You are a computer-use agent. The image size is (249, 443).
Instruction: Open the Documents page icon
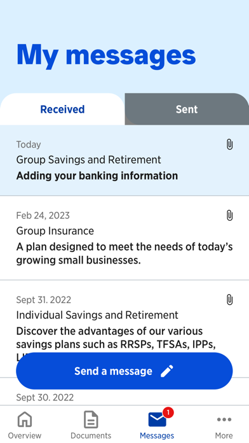91,419
